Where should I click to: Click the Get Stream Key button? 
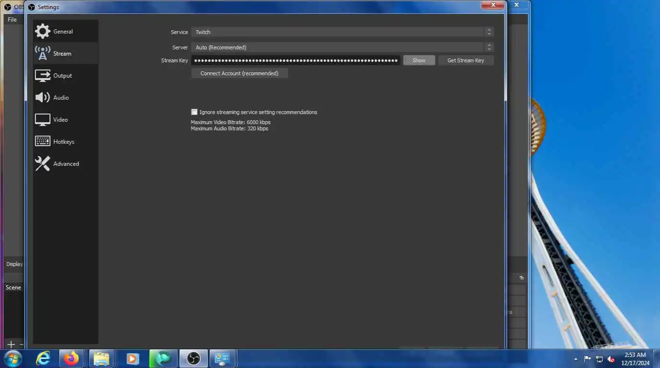[x=466, y=60]
